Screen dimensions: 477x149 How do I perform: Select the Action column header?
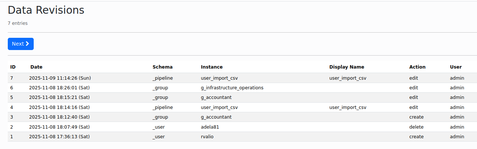tap(417, 67)
